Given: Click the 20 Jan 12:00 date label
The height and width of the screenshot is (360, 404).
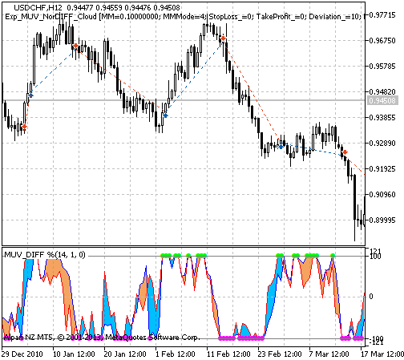Looking at the screenshot, I should point(125,354).
